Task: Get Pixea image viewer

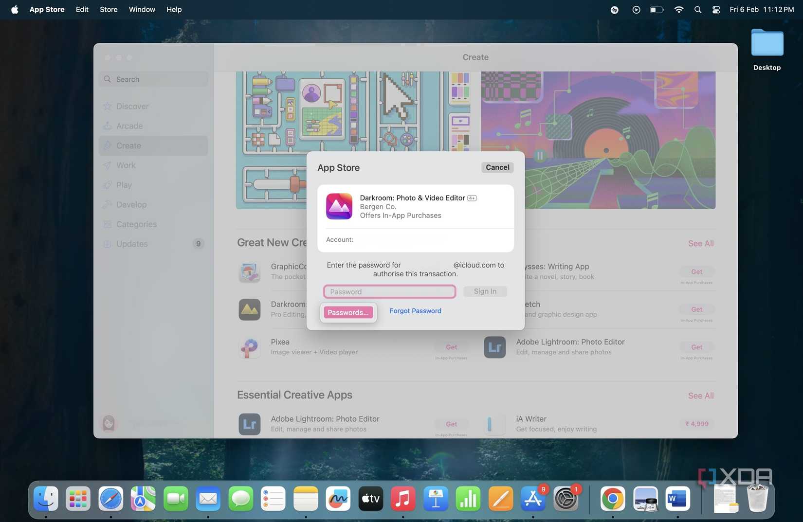Action: point(451,347)
